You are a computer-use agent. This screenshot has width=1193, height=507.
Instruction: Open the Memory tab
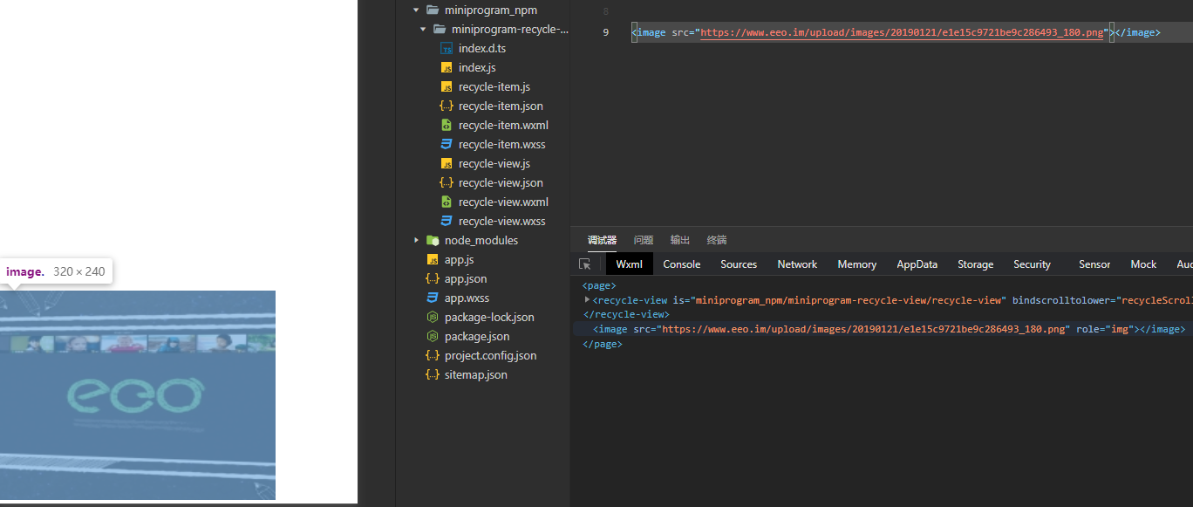(857, 264)
